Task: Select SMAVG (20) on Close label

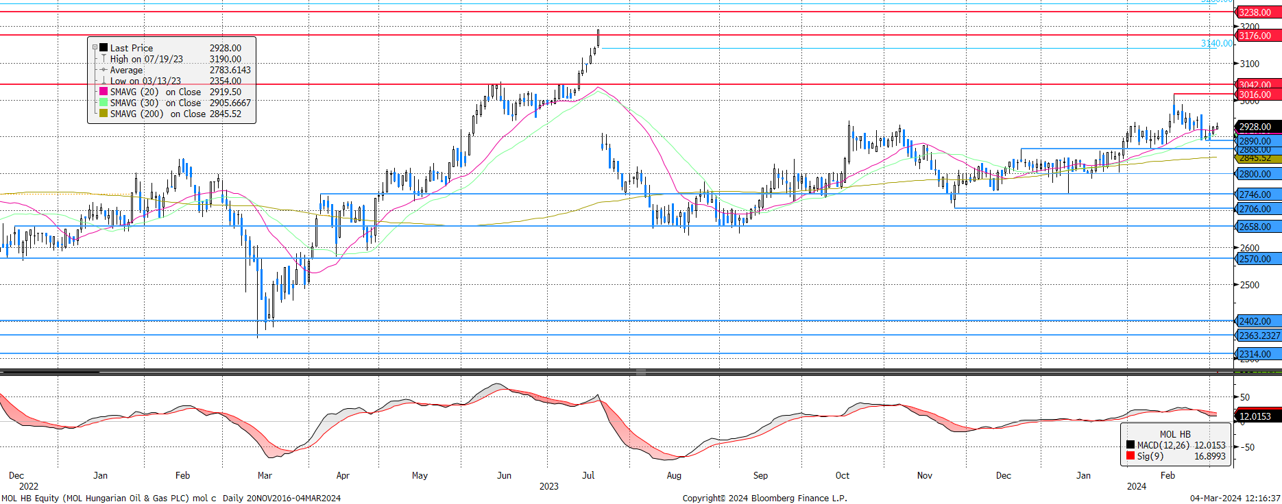Action: tap(156, 92)
